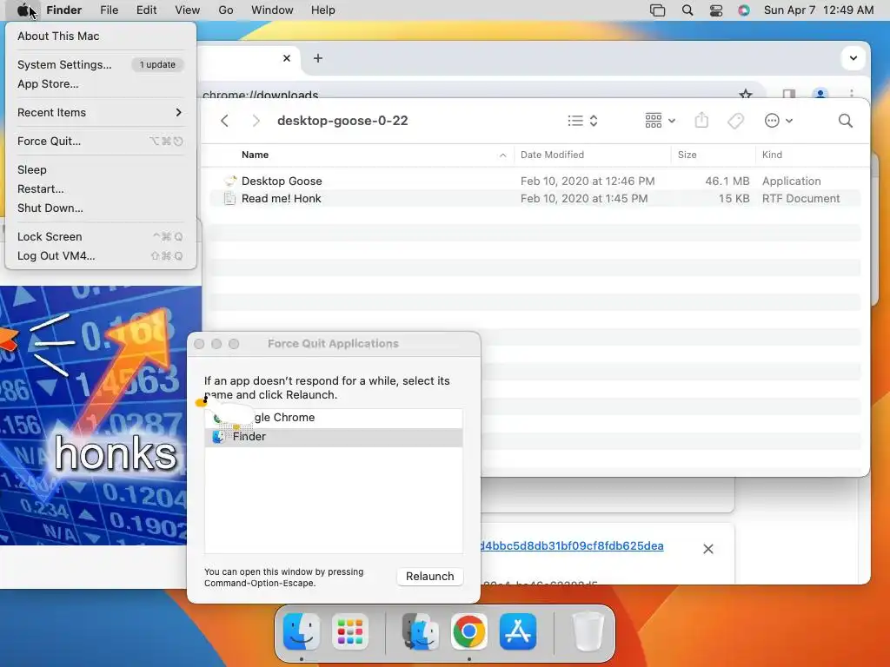Open App Store from the Dock
The image size is (890, 667).
click(518, 631)
